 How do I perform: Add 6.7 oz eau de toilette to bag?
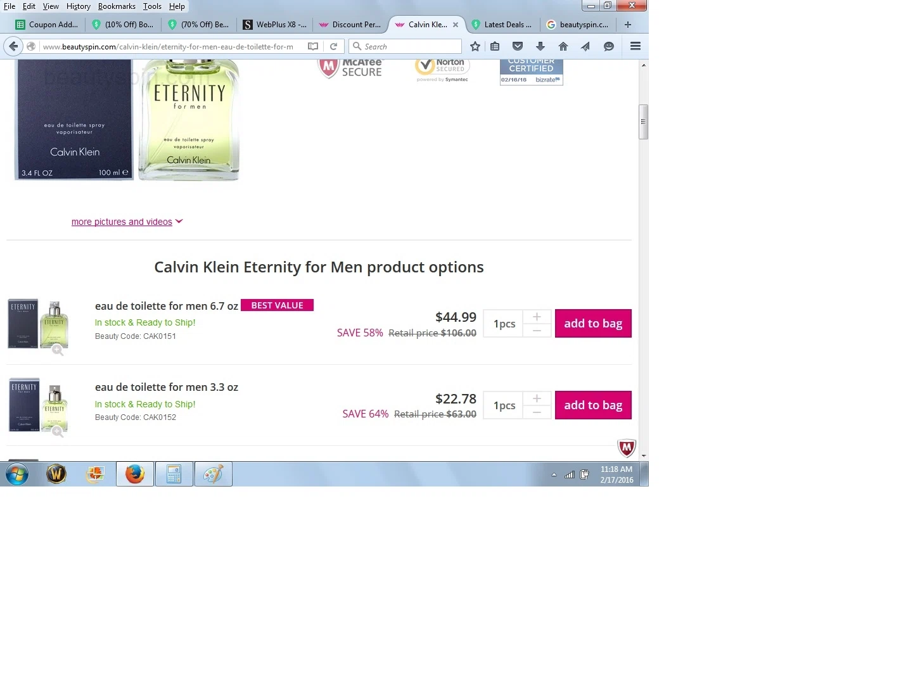[593, 323]
